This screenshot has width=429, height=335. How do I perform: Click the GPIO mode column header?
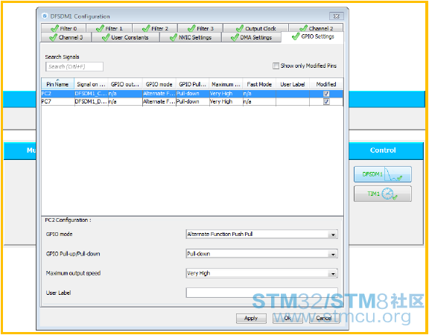click(x=159, y=84)
